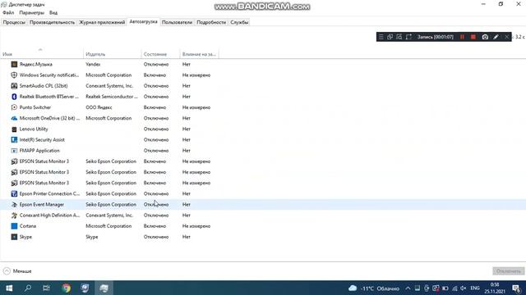
Task: Take a screenshot with Bandicam camera icon
Action: pos(485,37)
